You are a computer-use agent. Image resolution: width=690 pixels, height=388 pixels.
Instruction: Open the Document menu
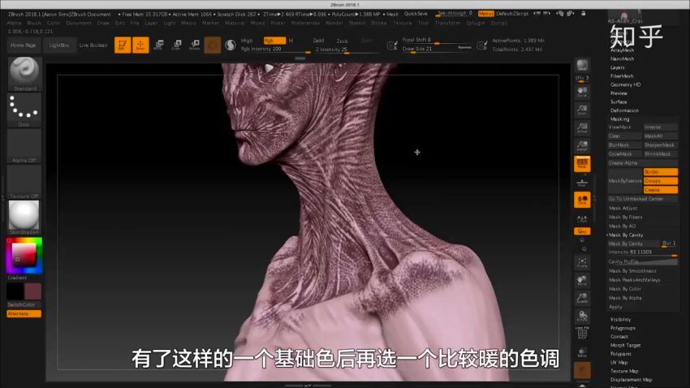coord(79,23)
